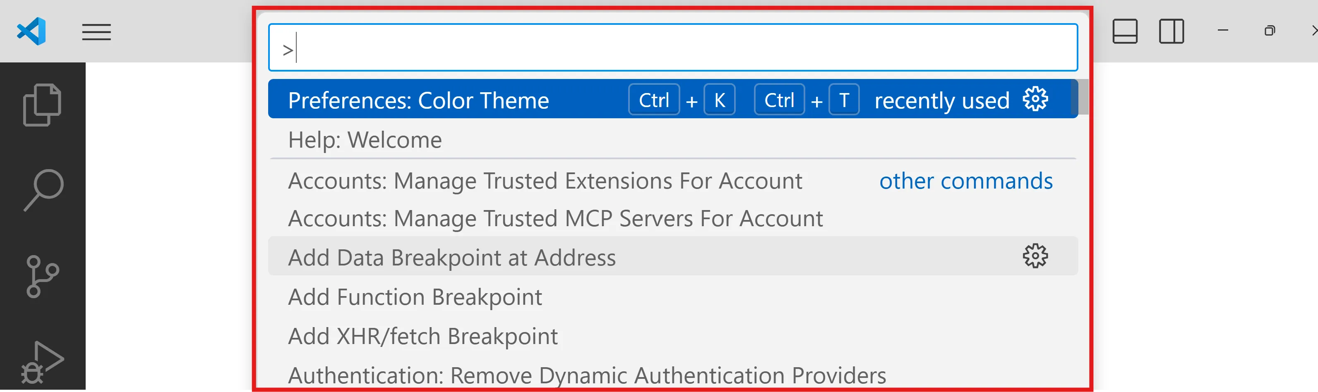Image resolution: width=1318 pixels, height=392 pixels.
Task: Open the hamburger application menu
Action: (x=96, y=32)
